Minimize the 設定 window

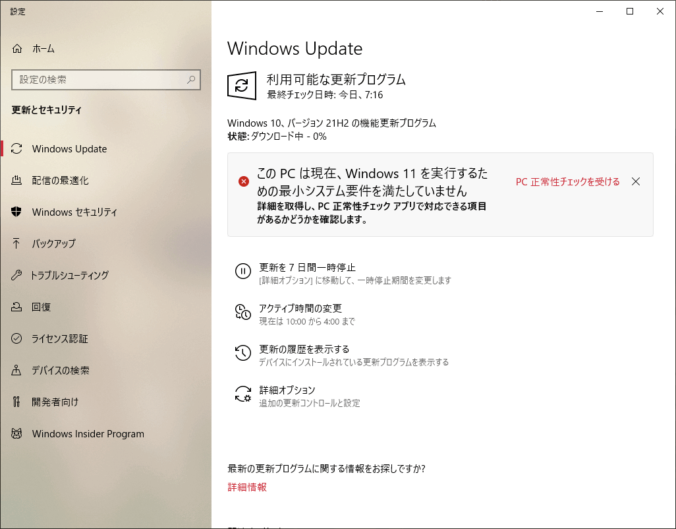[x=600, y=11]
